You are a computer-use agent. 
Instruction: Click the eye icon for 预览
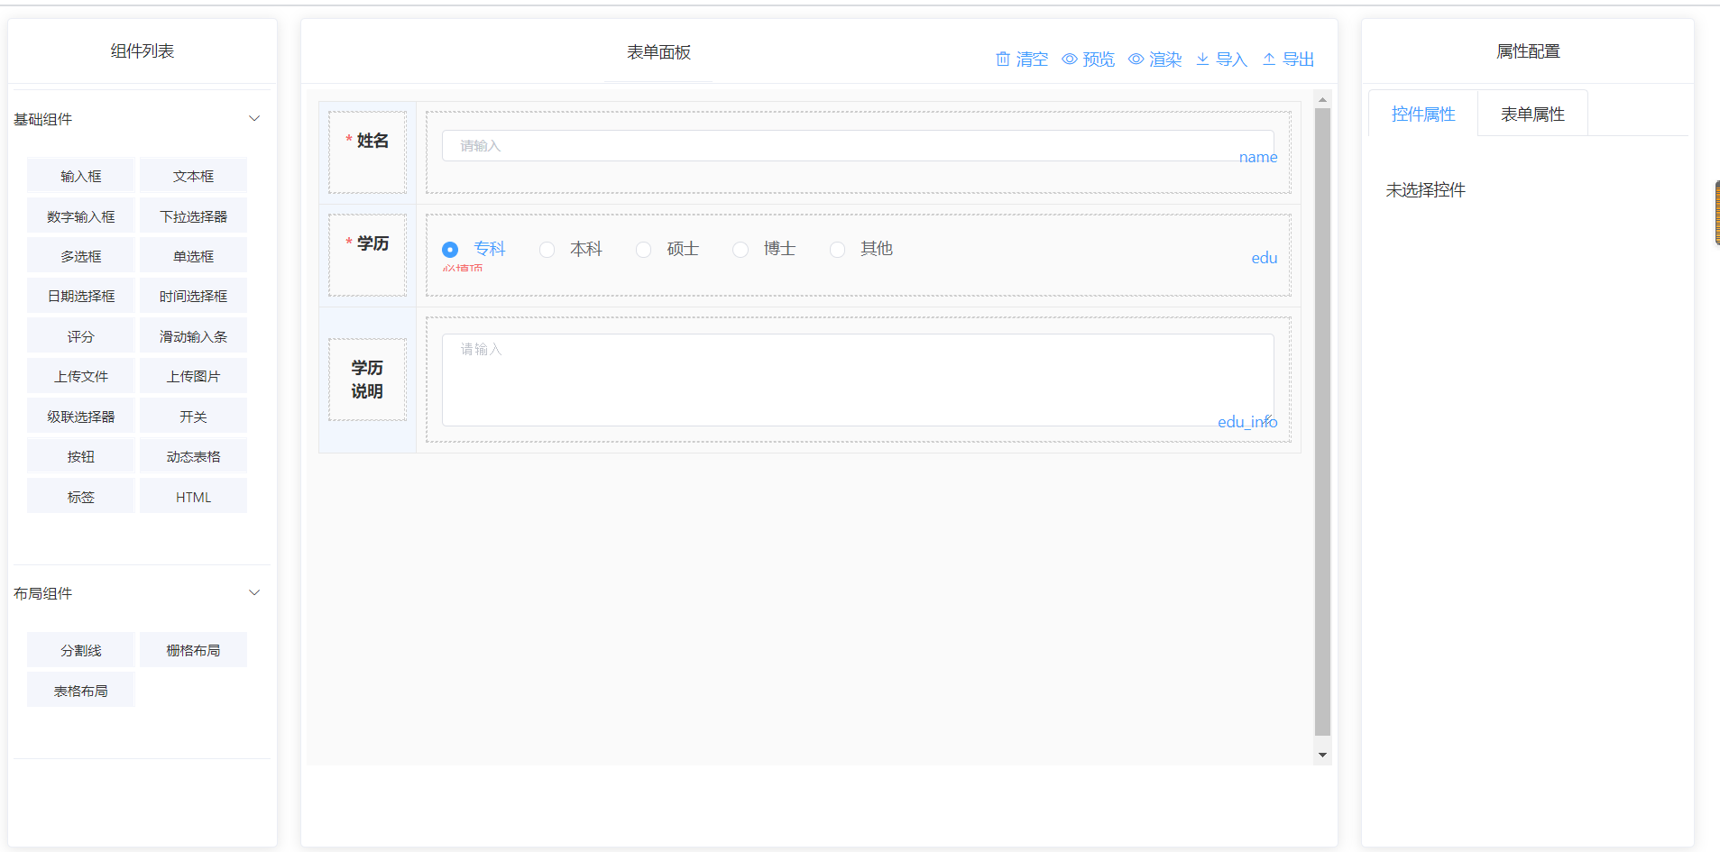point(1070,60)
